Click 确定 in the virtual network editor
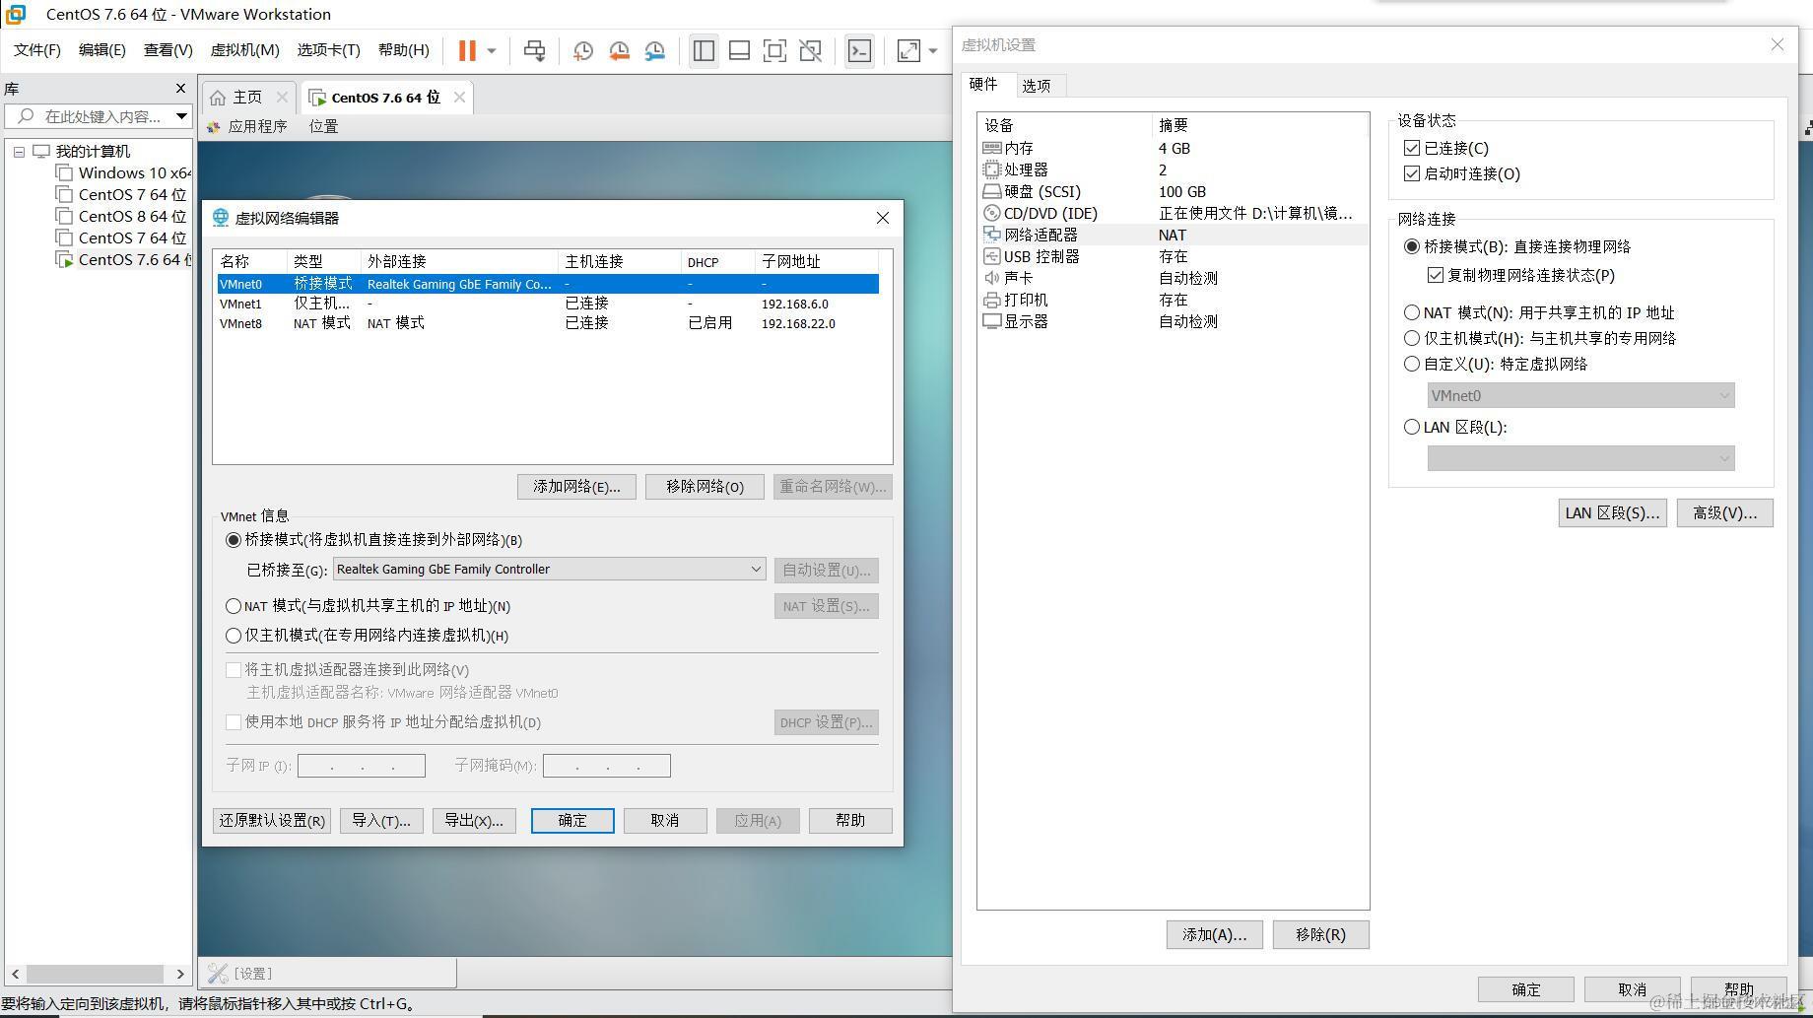This screenshot has width=1813, height=1018. pyautogui.click(x=572, y=820)
